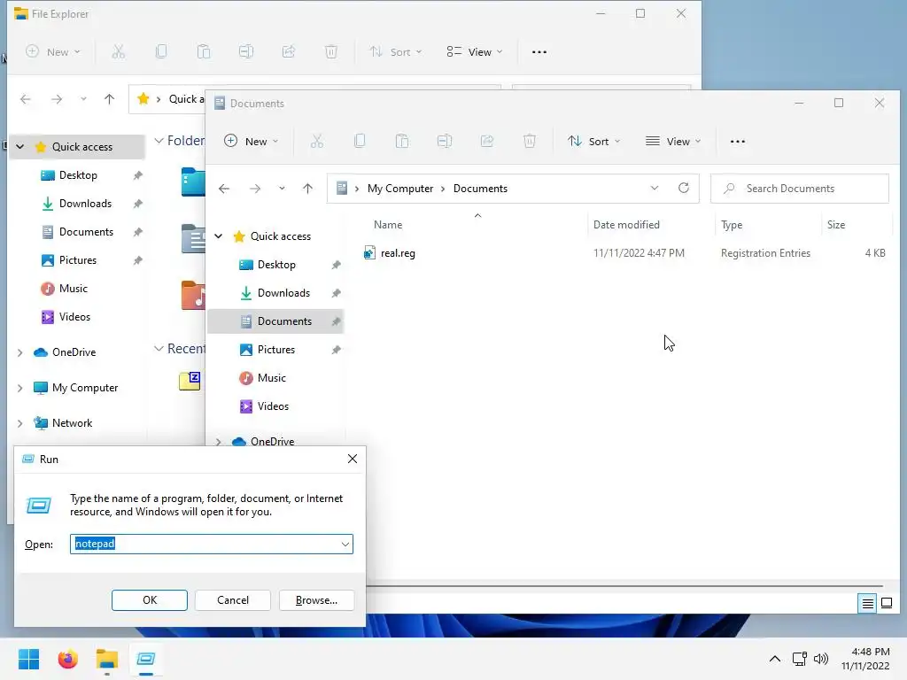This screenshot has width=907, height=680.
Task: Open ellipsis menu in File Explorer window
Action: click(539, 52)
